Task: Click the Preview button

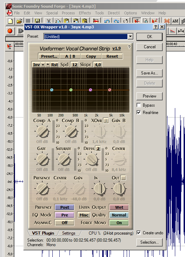Action: (149, 96)
